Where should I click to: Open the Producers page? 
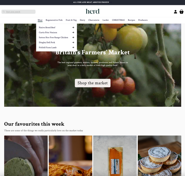[x=143, y=20]
